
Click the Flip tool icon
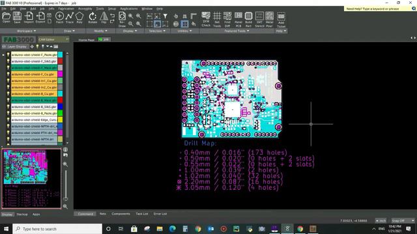click(x=104, y=18)
